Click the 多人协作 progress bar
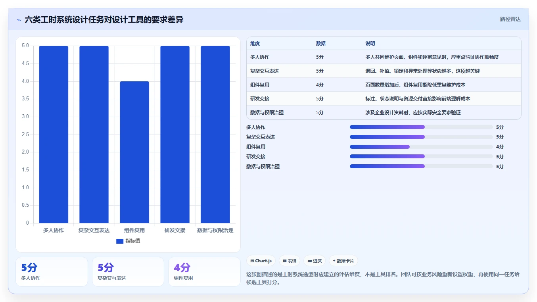This screenshot has width=537, height=302. pos(421,127)
